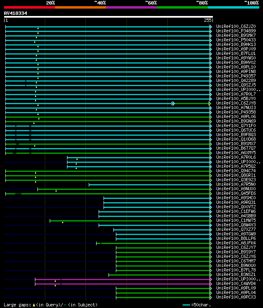Click the yellow gap marker under UniRef100_B9SMX7 bar
Viewport: 263px width, 308px height.
pos(35,146)
